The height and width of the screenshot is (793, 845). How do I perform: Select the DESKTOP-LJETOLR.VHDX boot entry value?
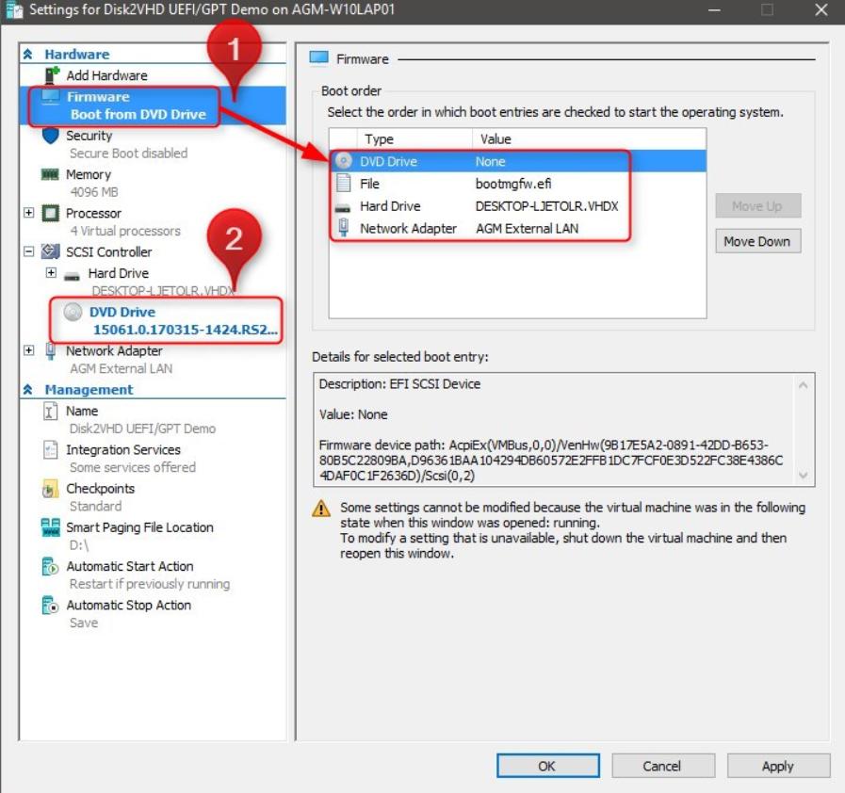click(x=546, y=206)
